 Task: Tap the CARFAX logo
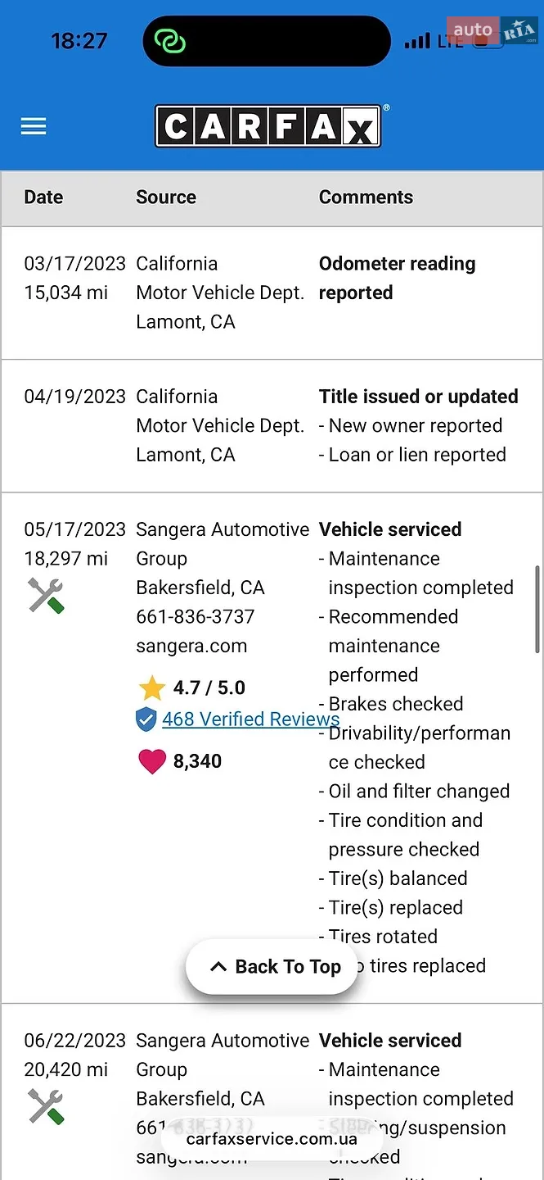268,126
